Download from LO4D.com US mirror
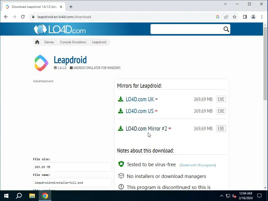 [x=140, y=111]
